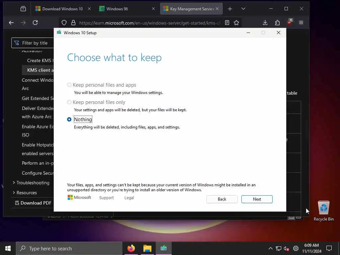Show hidden system tray icons

(270, 248)
